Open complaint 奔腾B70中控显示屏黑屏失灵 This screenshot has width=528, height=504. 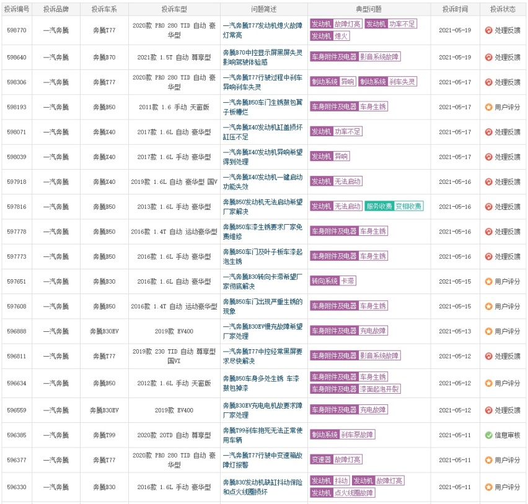coord(263,57)
